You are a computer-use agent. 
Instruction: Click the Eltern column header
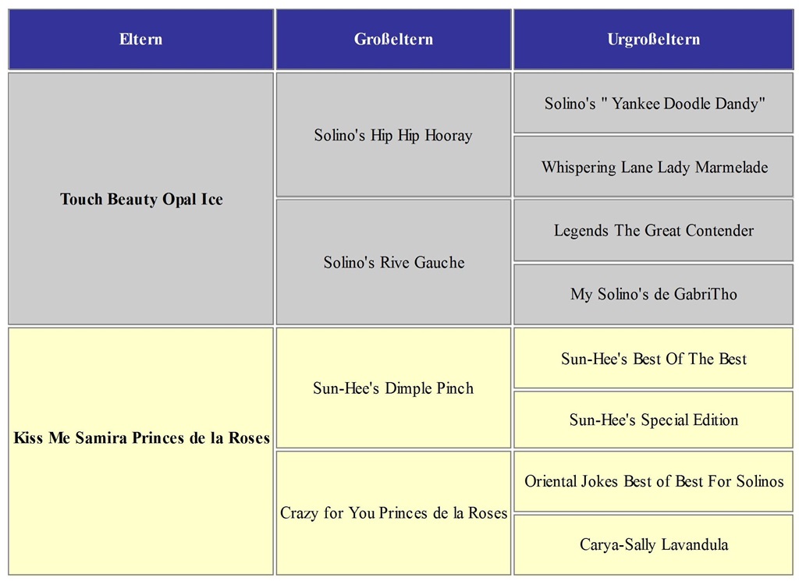(141, 40)
